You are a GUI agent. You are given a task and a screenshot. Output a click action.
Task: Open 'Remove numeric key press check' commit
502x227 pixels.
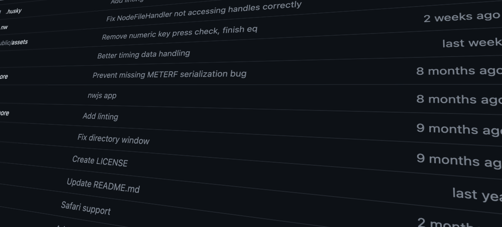179,33
